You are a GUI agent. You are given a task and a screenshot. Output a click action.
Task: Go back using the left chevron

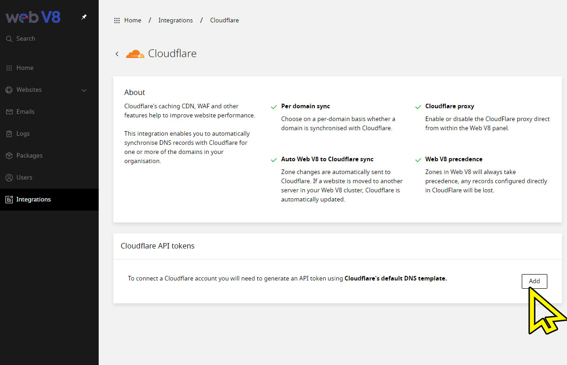point(117,54)
